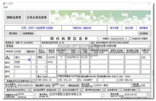
Task: Click the VOID destination field
Action: [x=23, y=67]
